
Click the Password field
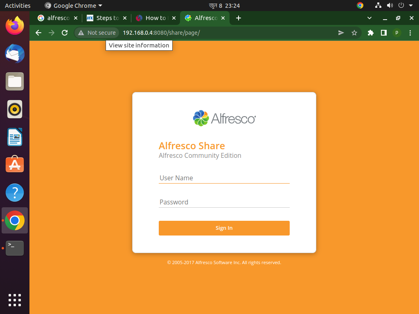tap(224, 202)
